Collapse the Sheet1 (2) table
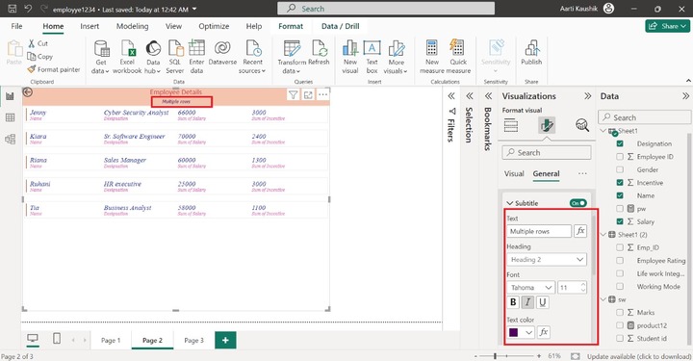This screenshot has width=693, height=361. 603,235
